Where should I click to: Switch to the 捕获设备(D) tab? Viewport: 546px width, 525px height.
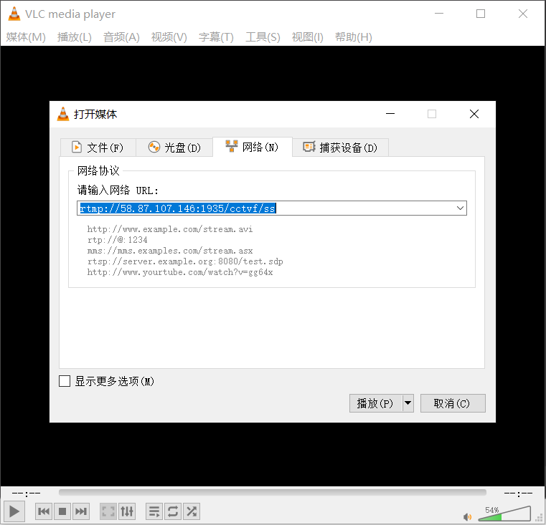(x=340, y=148)
